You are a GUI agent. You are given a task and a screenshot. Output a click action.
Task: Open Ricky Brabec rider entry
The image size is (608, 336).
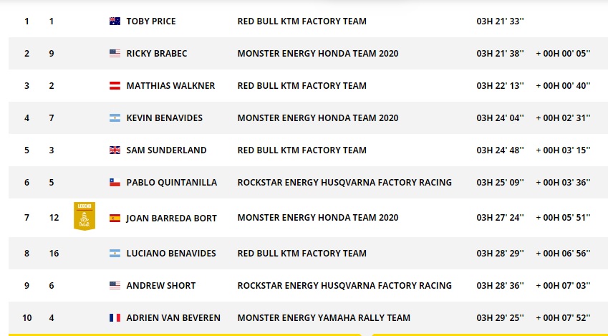157,54
